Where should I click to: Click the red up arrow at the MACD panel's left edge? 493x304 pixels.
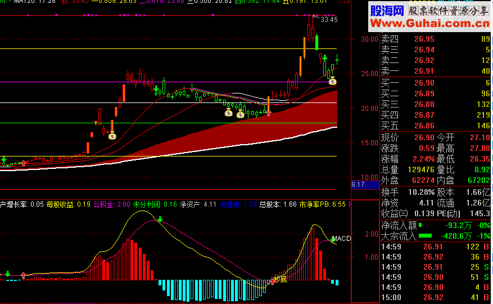click(x=24, y=276)
